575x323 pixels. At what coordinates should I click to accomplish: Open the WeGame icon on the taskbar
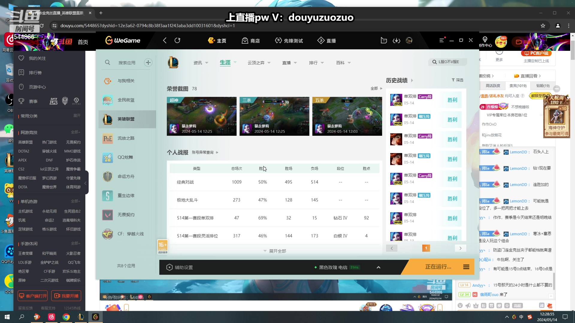tap(96, 317)
